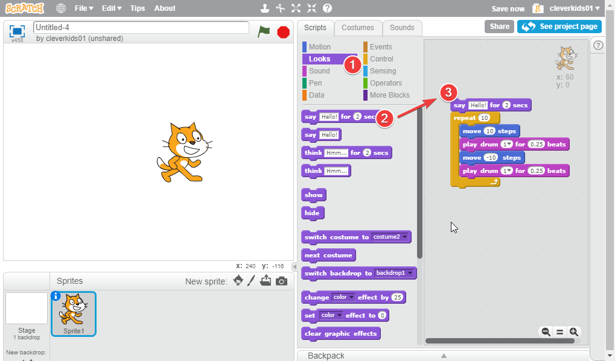Image resolution: width=615 pixels, height=361 pixels.
Task: Select the Shrink sprite tool
Action: (311, 8)
